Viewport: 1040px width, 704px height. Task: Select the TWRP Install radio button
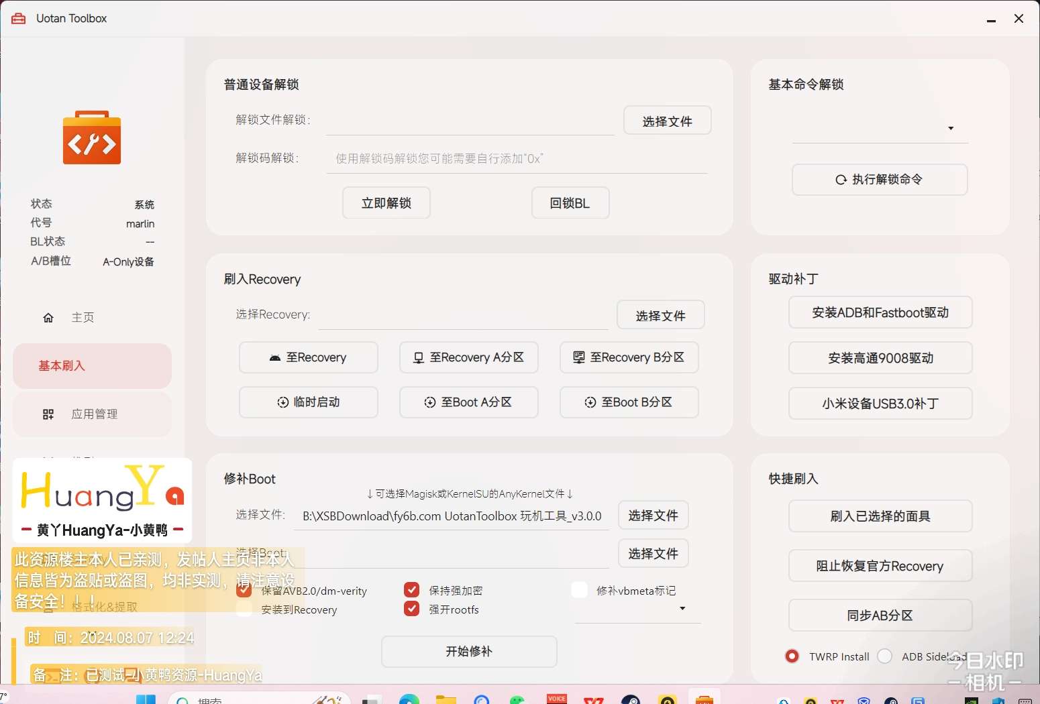(x=792, y=656)
